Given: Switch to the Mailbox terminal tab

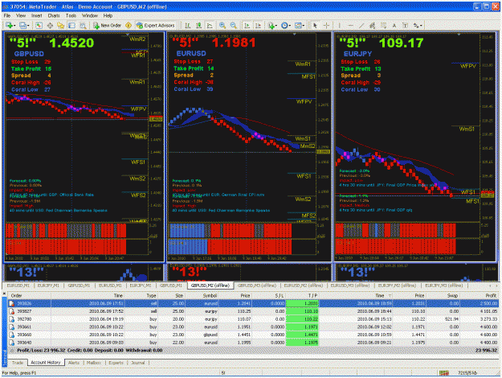Looking at the screenshot, I should tap(94, 363).
